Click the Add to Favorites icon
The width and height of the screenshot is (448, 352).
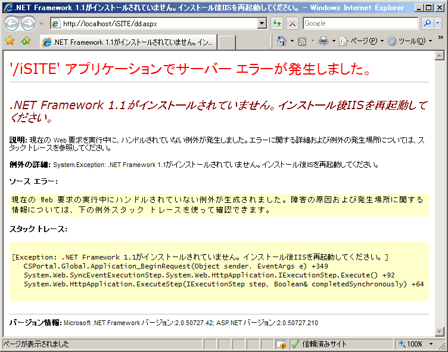(x=26, y=41)
